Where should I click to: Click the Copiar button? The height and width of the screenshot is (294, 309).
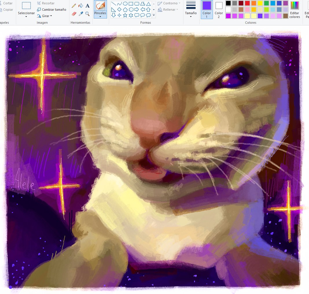click(x=6, y=10)
